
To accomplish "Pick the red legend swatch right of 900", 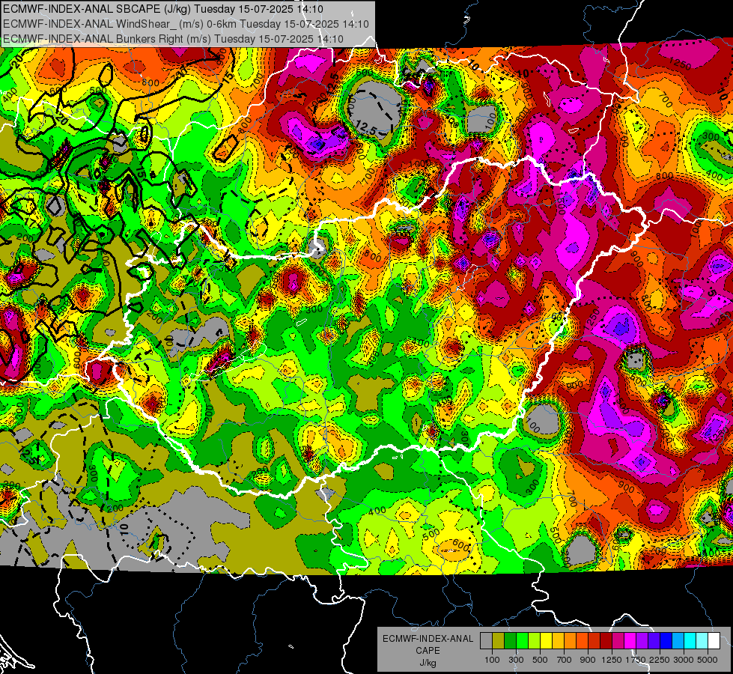I will (594, 641).
